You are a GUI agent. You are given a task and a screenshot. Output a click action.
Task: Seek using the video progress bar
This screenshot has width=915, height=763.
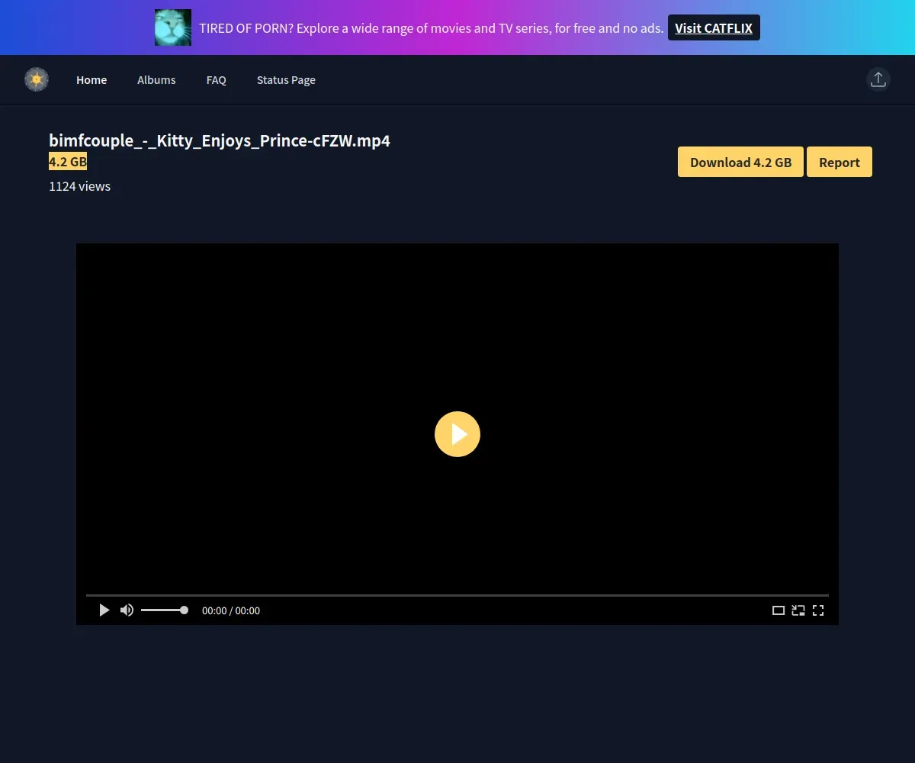click(x=457, y=594)
